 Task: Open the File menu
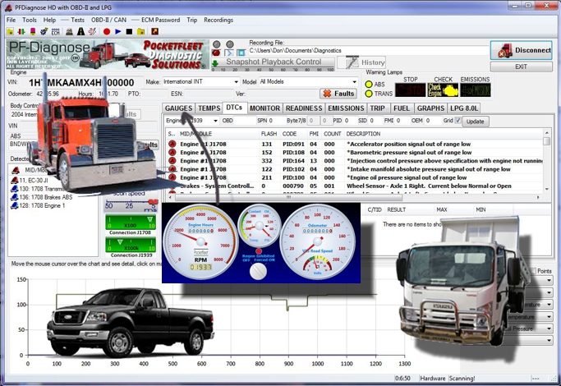click(11, 20)
